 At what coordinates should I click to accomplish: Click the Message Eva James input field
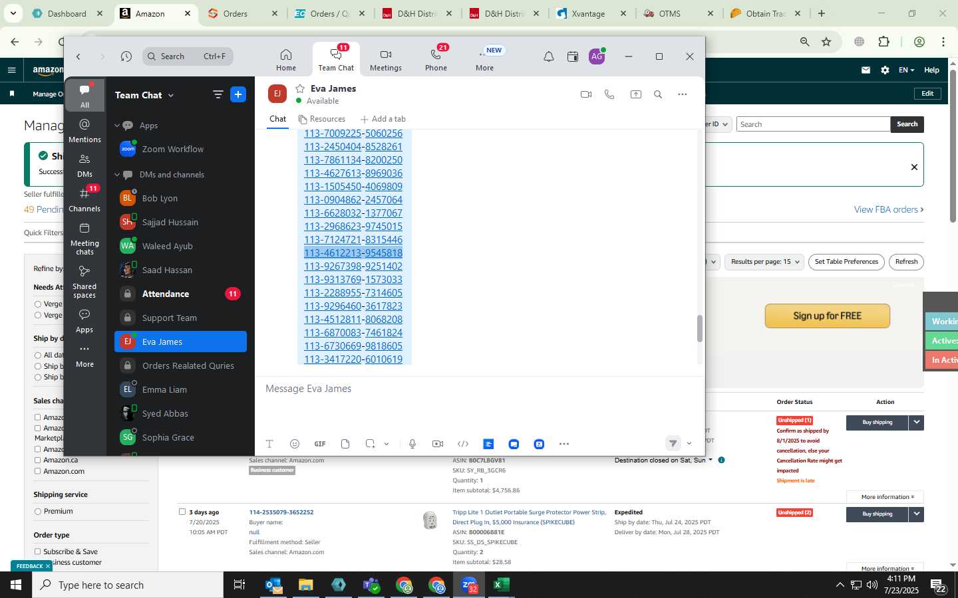click(479, 389)
